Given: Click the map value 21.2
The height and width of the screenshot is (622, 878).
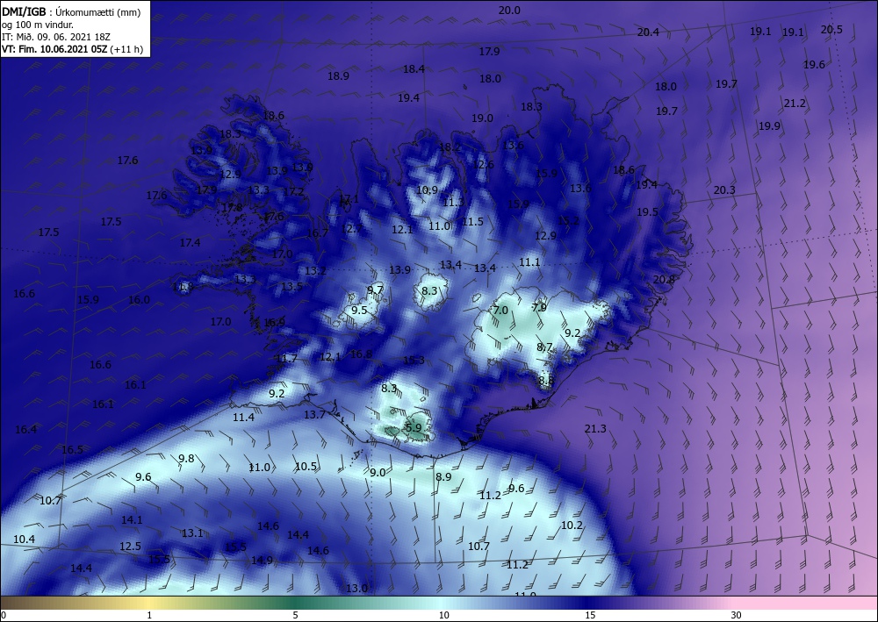Looking at the screenshot, I should [795, 103].
